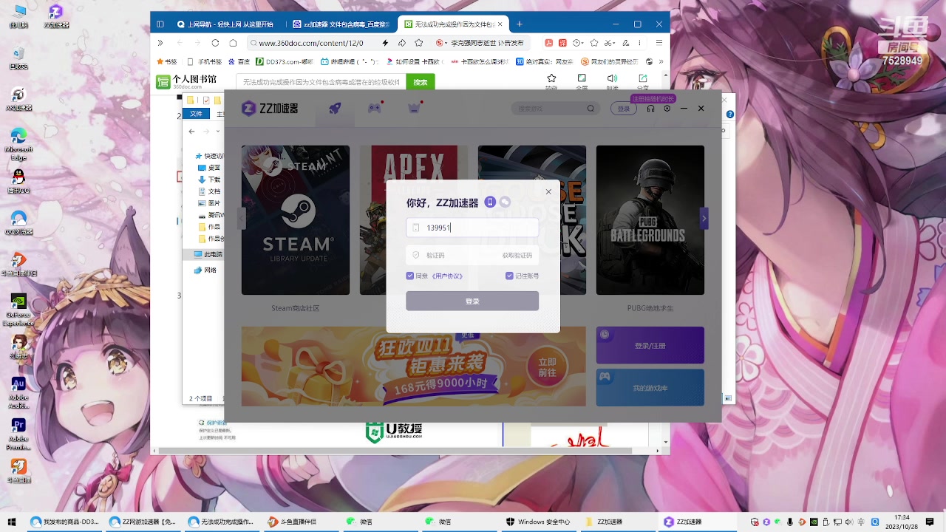946x532 pixels.
Task: Open the 文件 tab in File Explorer
Action: pyautogui.click(x=196, y=114)
